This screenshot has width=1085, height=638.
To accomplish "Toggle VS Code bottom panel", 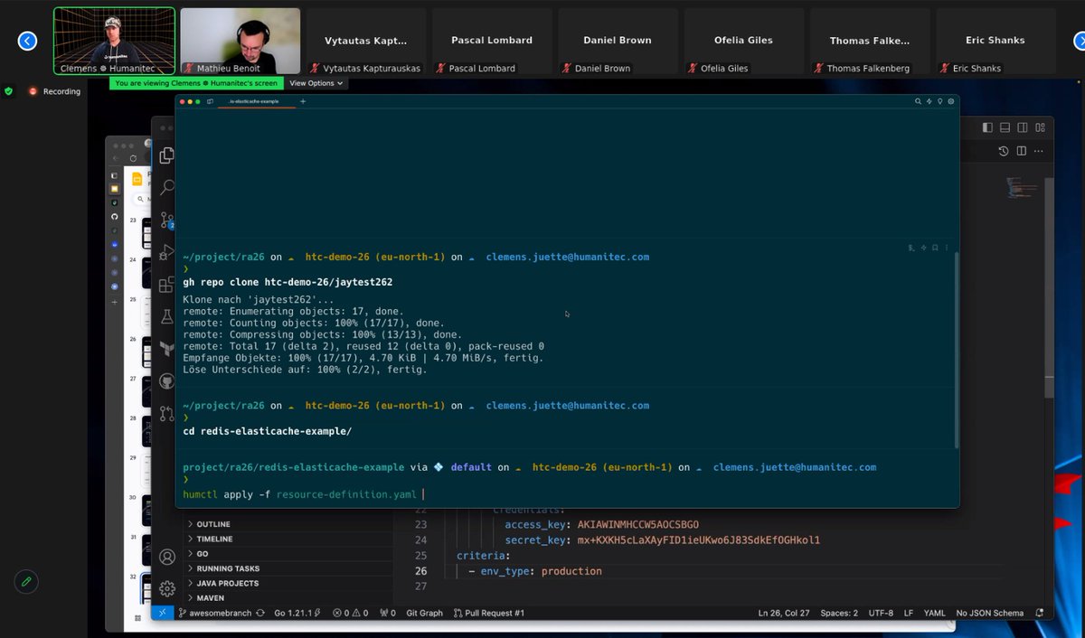I will click(1005, 127).
